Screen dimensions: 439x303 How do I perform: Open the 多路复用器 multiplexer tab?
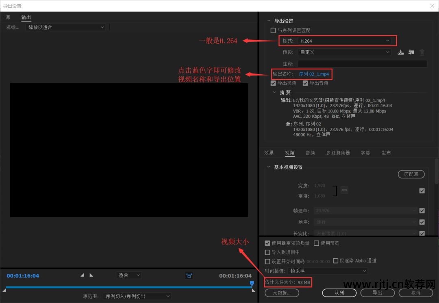[x=338, y=153]
